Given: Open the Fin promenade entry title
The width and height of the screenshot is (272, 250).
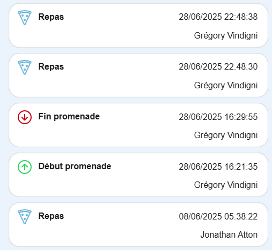Looking at the screenshot, I should point(69,117).
